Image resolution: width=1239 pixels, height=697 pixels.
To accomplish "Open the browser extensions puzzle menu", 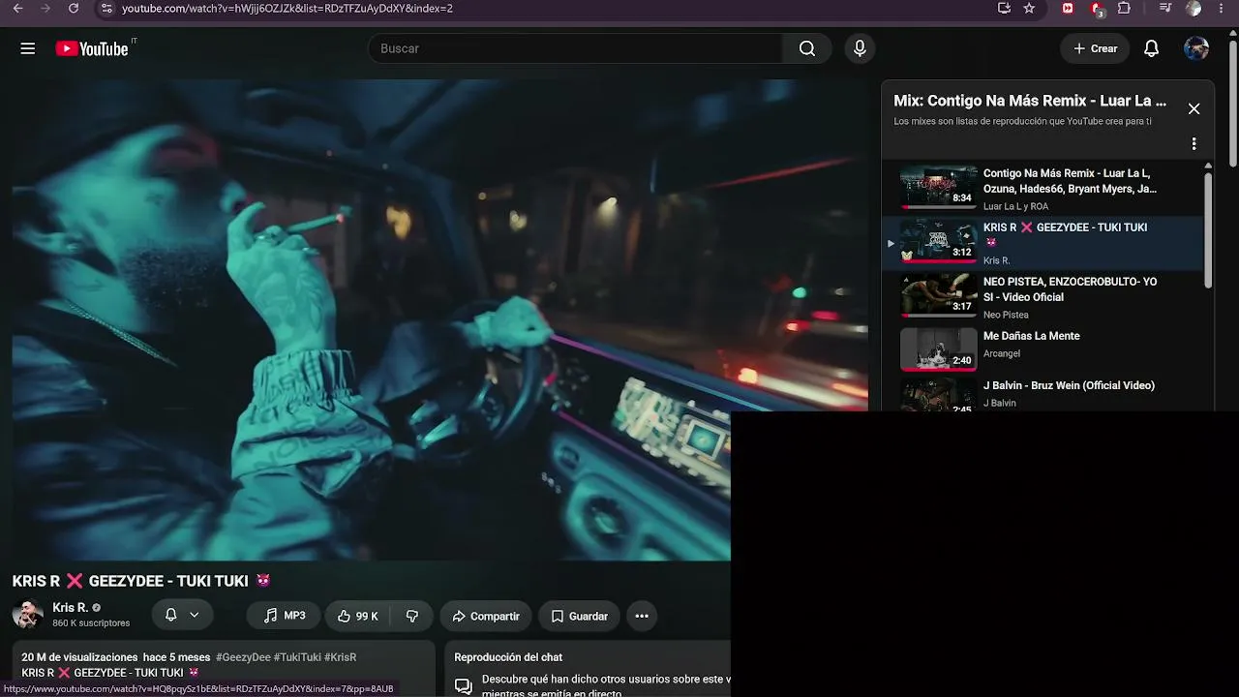I will coord(1124,9).
